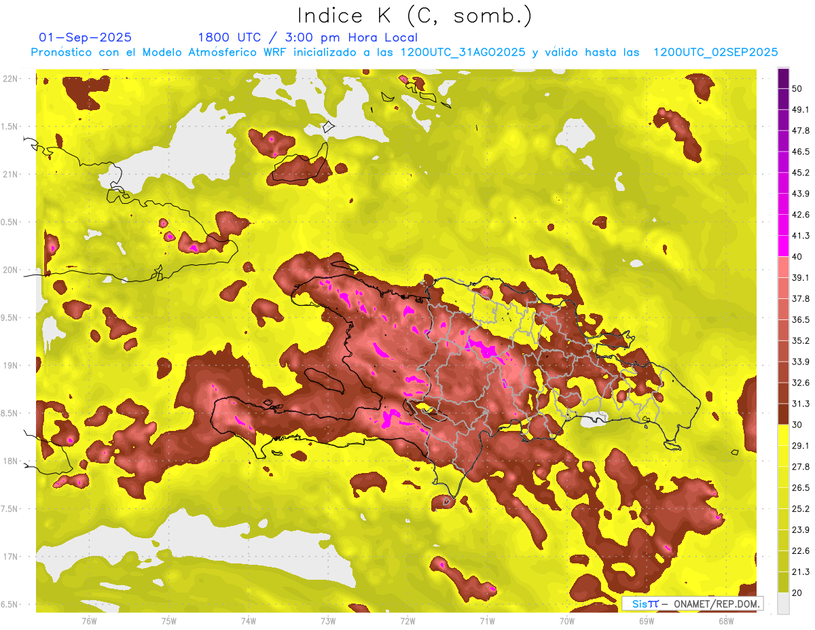Click the colorbar value "20"

(798, 593)
